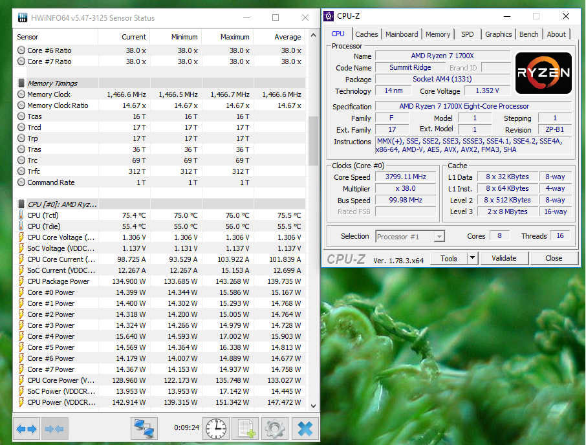Click clock icon beside Core #6 Ratio
This screenshot has height=445, width=586.
(x=21, y=50)
